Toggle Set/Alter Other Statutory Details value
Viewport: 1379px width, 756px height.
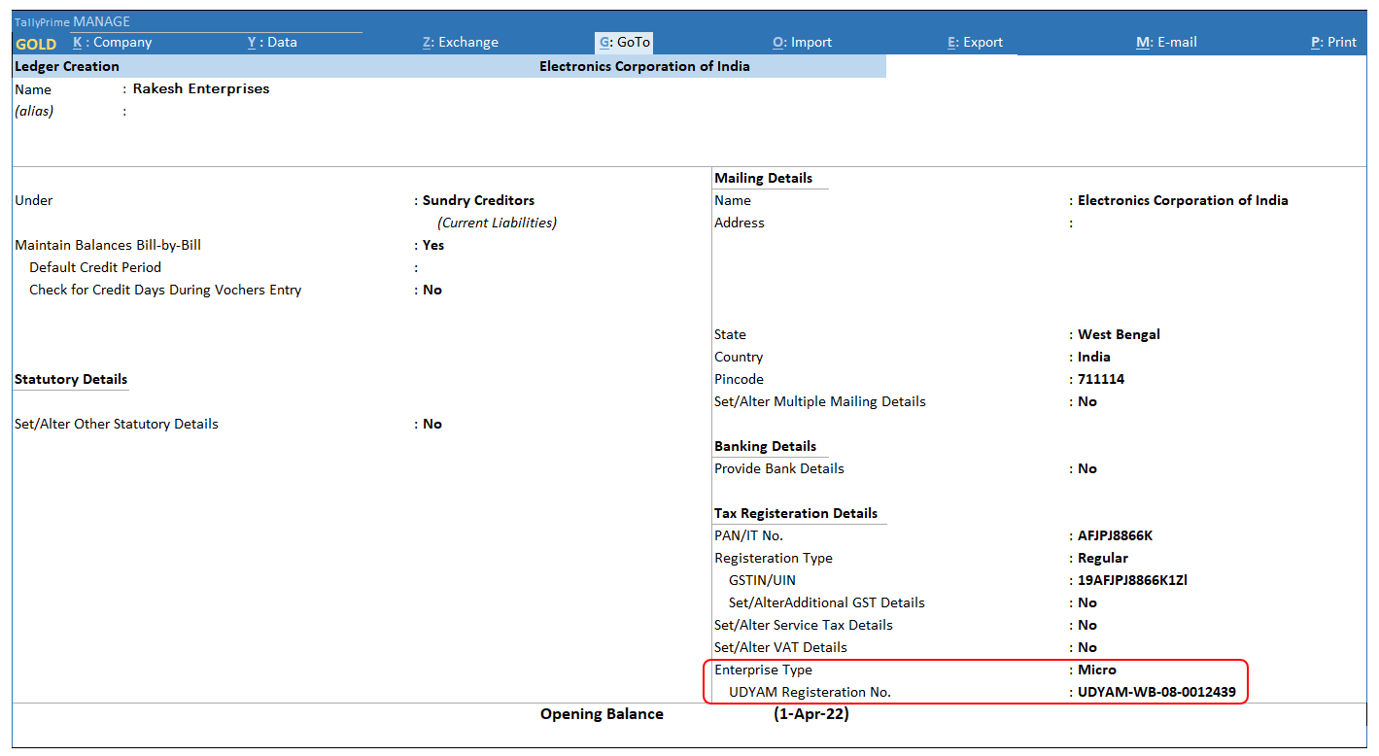[x=432, y=425]
